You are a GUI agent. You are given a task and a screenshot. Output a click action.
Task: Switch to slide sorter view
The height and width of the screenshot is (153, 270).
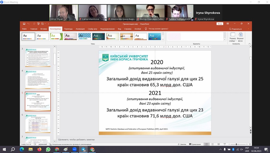212,144
